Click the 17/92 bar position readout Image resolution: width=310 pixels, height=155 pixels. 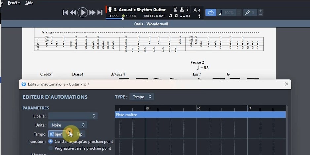pyautogui.click(x=114, y=16)
